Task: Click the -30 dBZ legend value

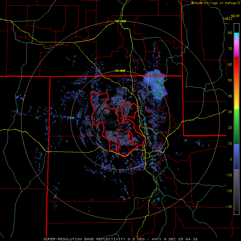Action: 229,207
